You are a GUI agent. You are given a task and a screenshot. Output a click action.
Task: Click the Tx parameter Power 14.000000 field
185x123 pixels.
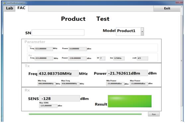[78, 49]
